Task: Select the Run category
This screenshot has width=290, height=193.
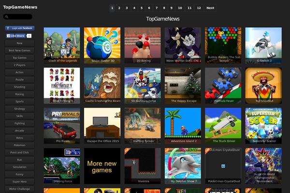Action: (19, 160)
